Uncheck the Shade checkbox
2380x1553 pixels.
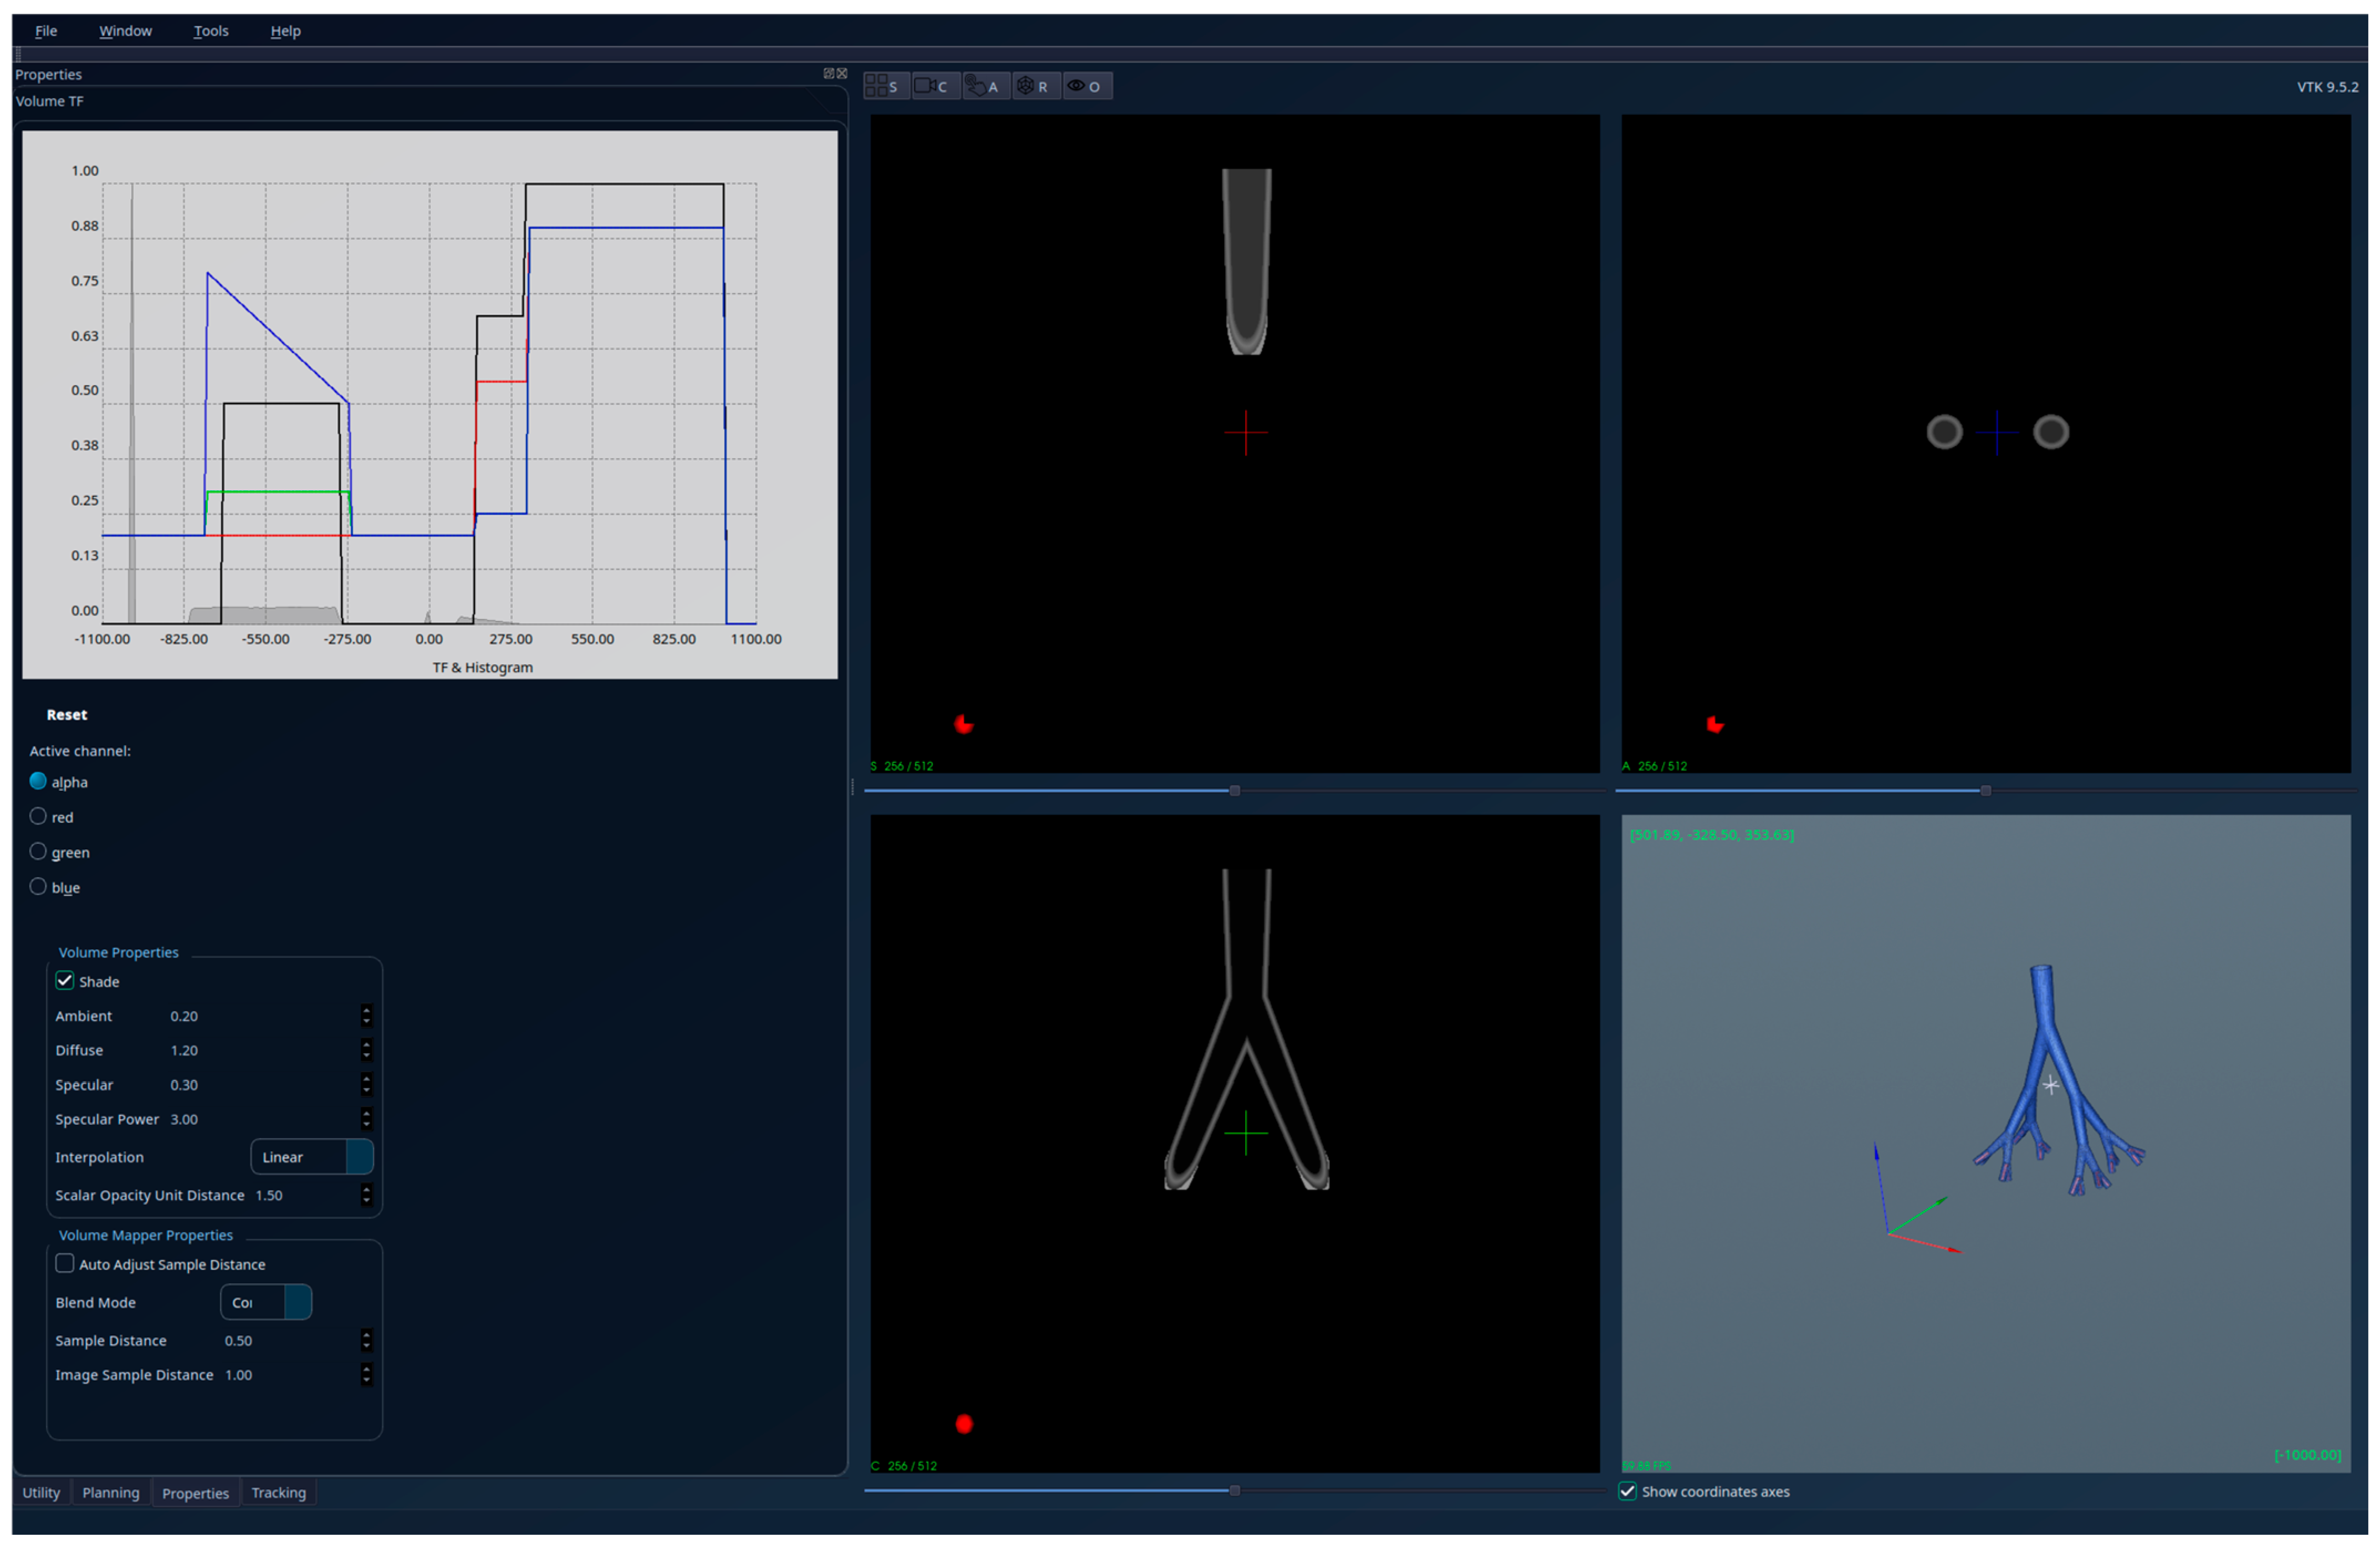pos(65,981)
